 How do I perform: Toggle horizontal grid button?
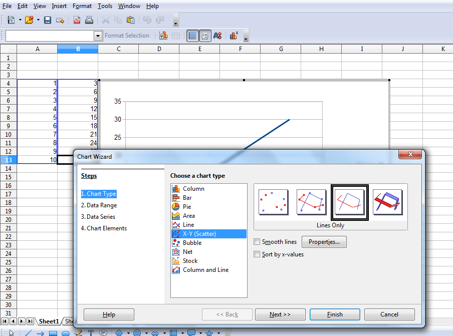pos(192,36)
